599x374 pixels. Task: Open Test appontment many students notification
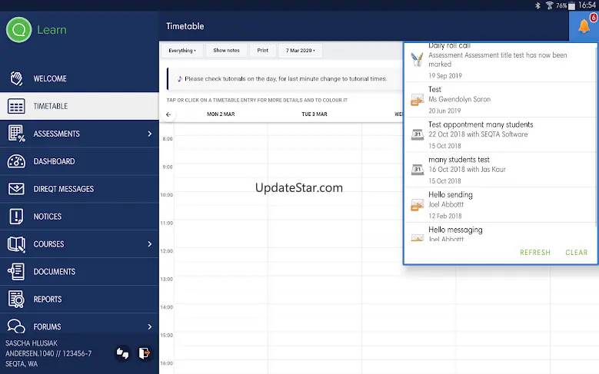pos(501,134)
